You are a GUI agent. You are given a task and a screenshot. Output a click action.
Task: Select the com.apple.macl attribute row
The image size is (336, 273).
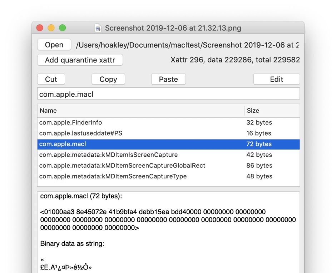(x=107, y=144)
